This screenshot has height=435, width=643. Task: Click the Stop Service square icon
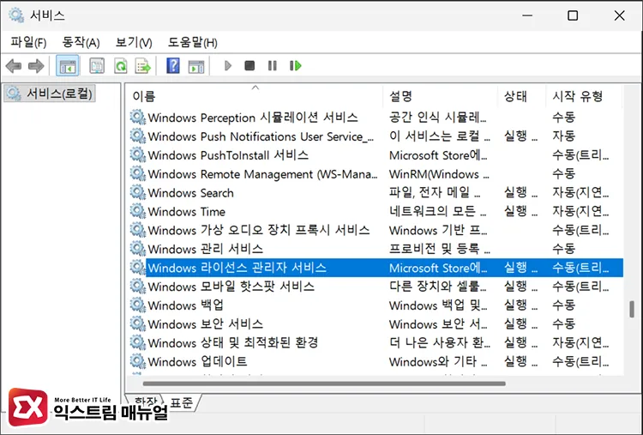249,66
